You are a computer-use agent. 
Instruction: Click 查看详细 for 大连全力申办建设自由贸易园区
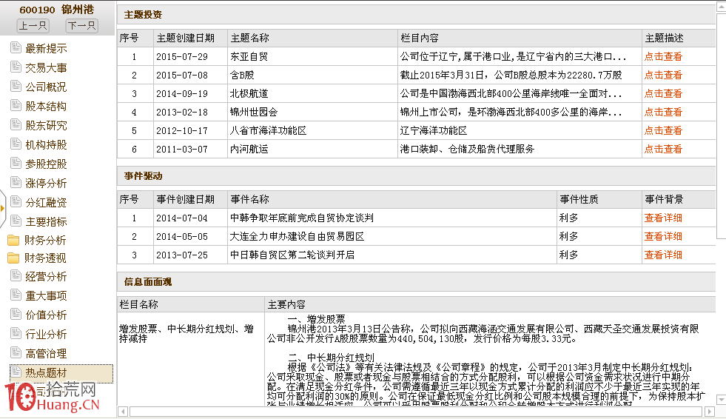tap(663, 236)
